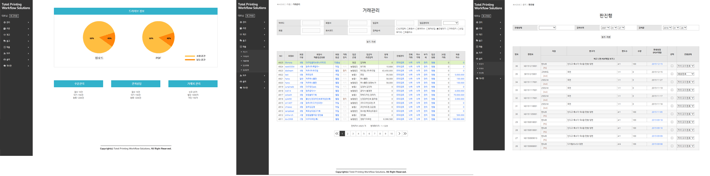Open end year 2016 dropdown
This screenshot has height=176, width=710.
click(x=667, y=28)
